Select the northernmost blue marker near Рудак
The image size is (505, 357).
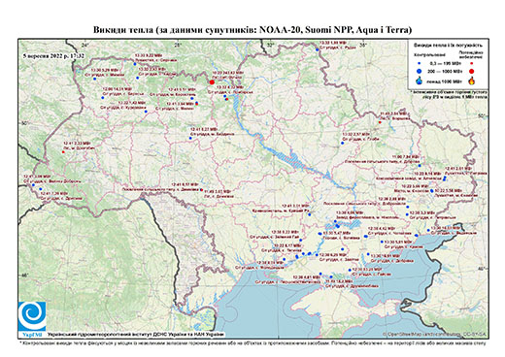[318, 49]
